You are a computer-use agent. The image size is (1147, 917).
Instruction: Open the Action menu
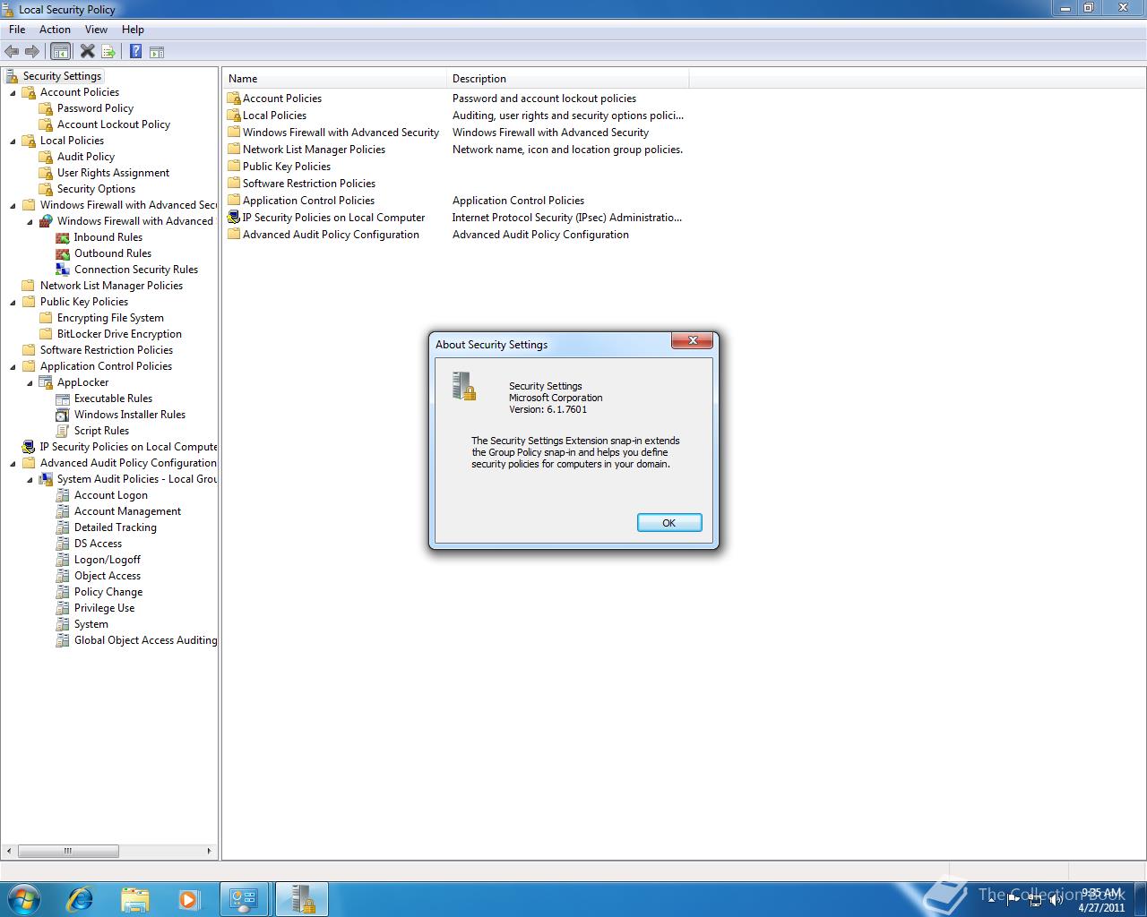click(x=55, y=30)
